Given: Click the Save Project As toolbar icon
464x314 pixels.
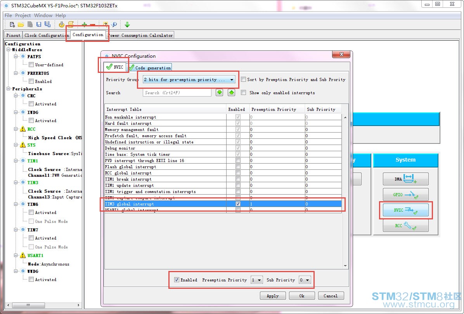Looking at the screenshot, I should coord(47,24).
